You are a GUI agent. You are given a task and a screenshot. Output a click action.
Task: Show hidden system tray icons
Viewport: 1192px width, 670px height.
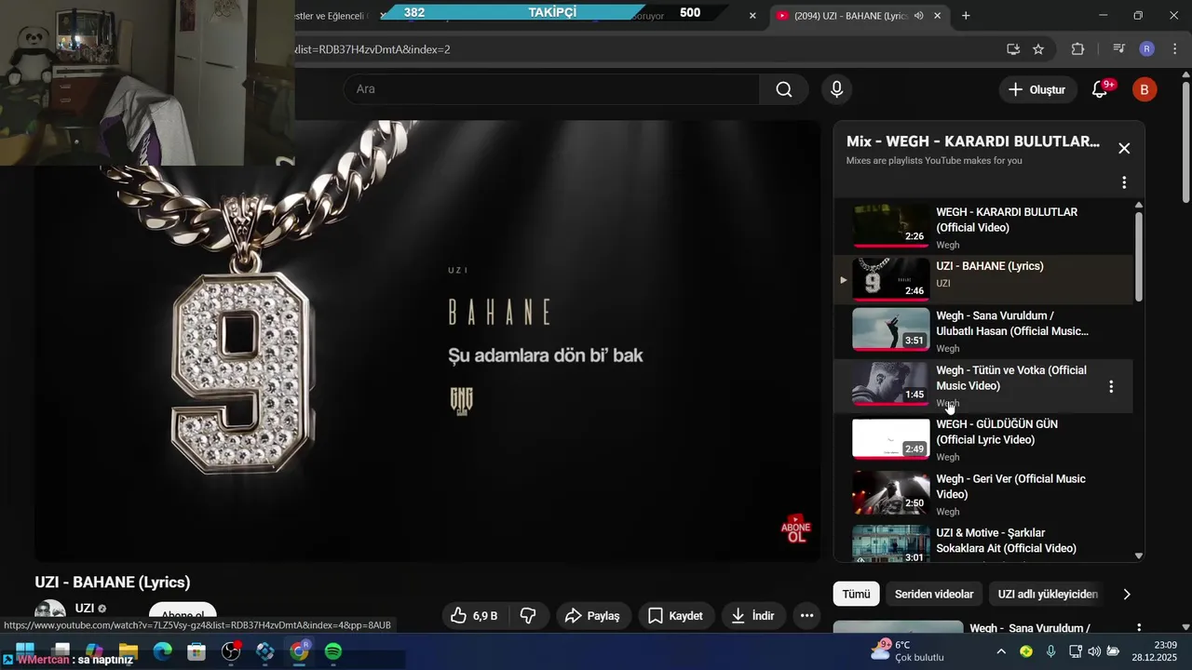1001,651
